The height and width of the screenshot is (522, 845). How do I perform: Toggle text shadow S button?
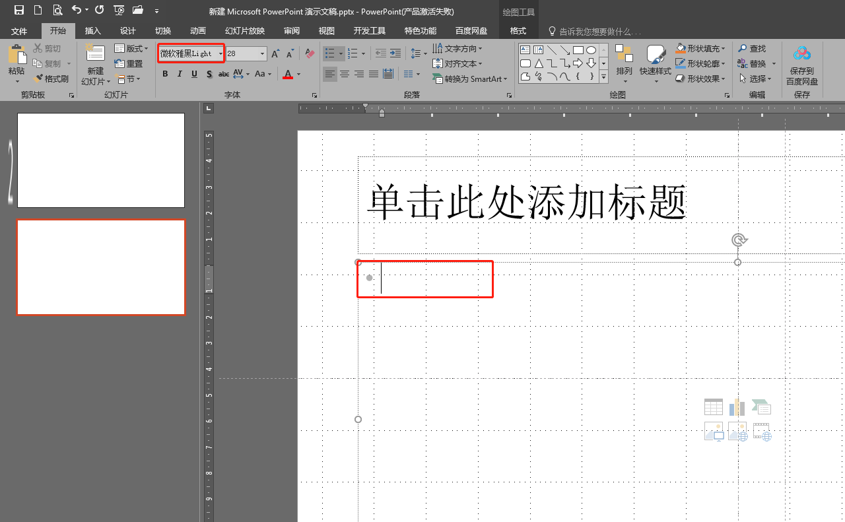point(209,74)
